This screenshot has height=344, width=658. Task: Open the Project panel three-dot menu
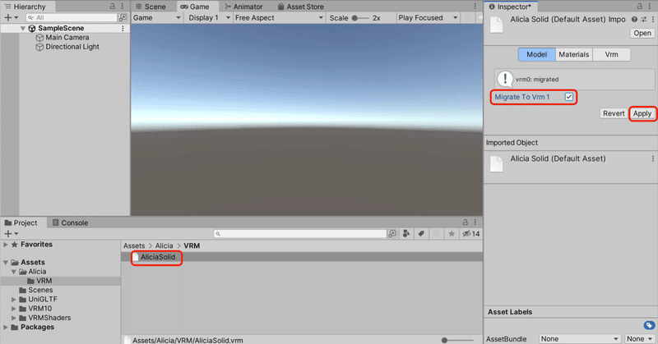475,222
